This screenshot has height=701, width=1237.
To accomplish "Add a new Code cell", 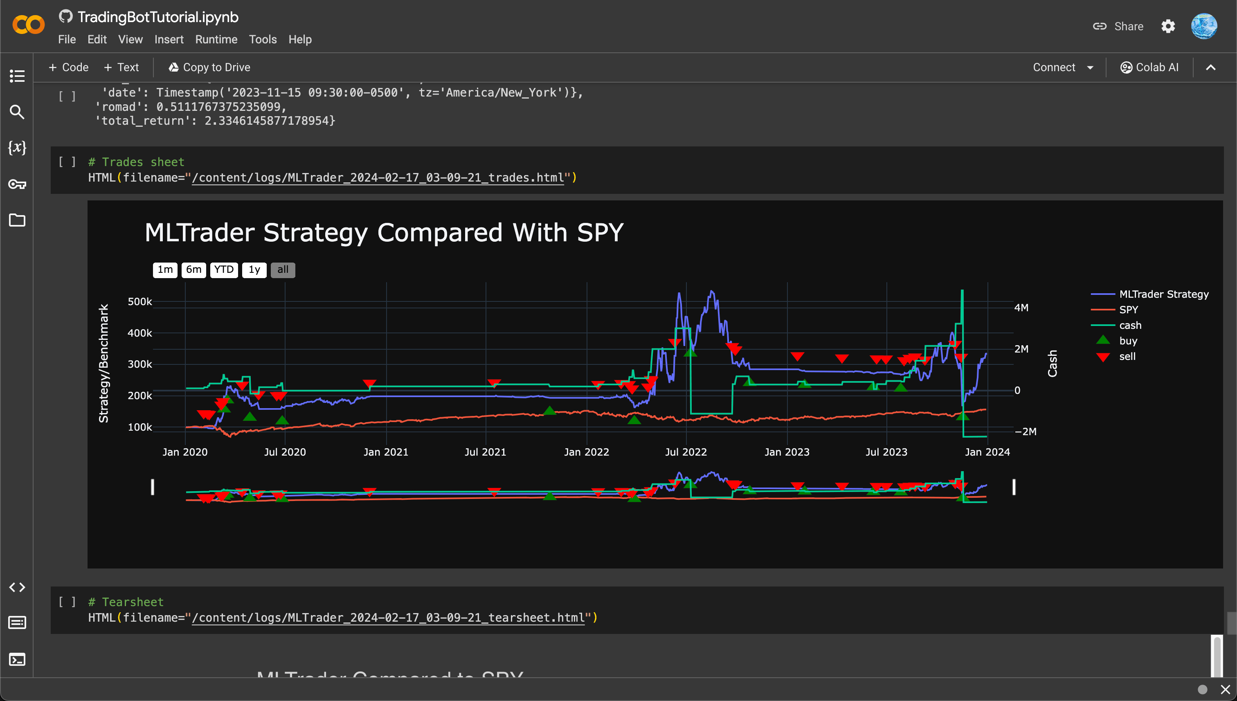I will (69, 67).
